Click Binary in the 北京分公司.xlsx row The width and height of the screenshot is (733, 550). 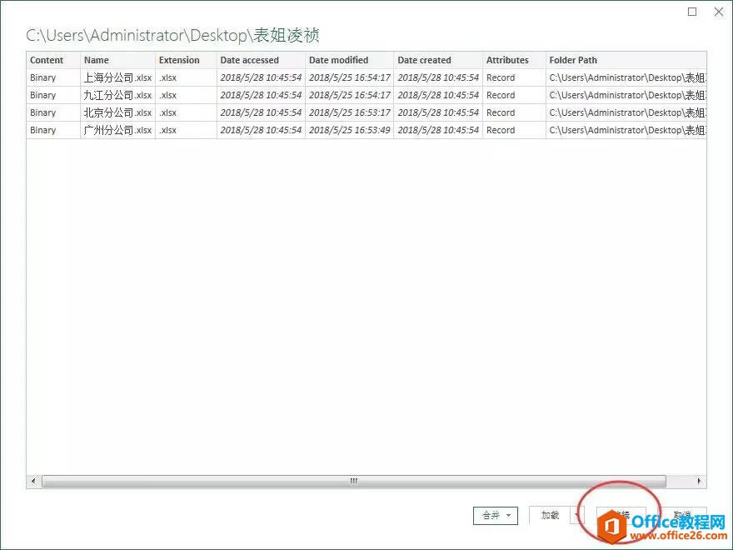53,112
